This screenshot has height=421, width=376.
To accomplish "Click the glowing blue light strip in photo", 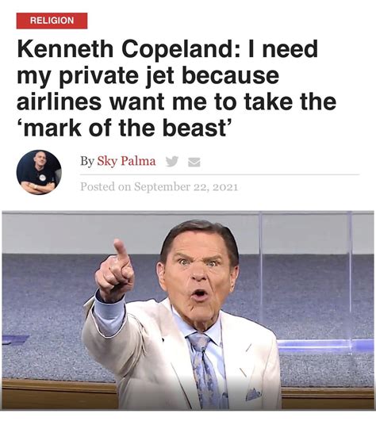I will [325, 344].
